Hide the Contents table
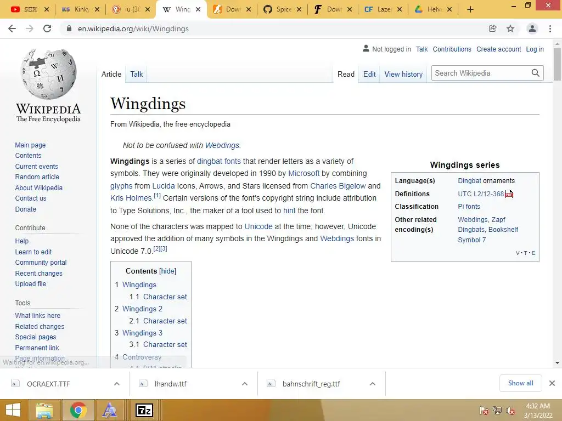Image resolution: width=562 pixels, height=421 pixels. click(168, 271)
